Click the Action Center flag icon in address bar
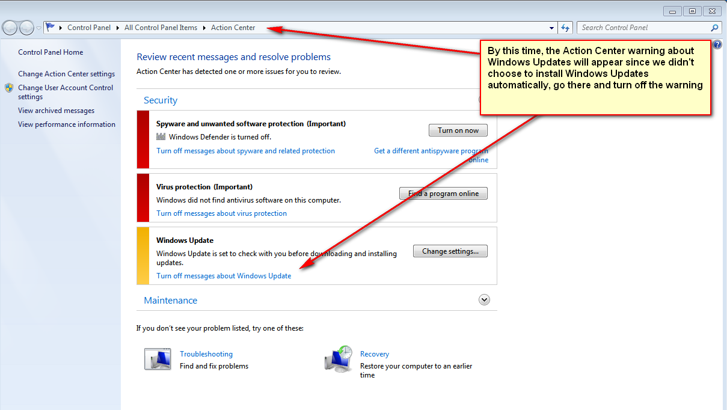The image size is (727, 410). coord(51,27)
